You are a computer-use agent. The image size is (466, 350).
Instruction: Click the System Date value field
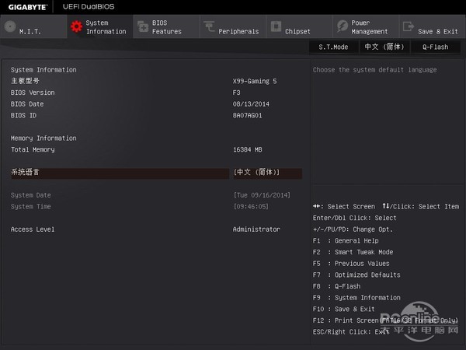(x=262, y=195)
